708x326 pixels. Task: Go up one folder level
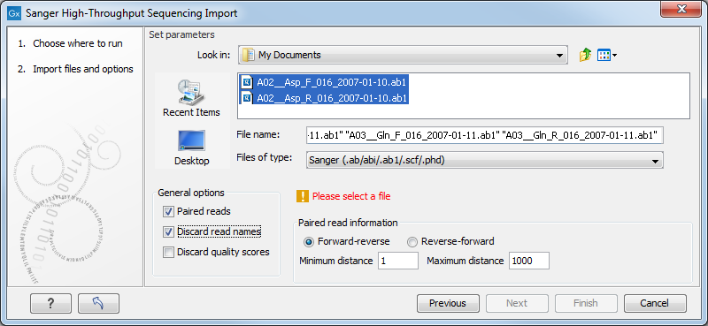coord(585,56)
